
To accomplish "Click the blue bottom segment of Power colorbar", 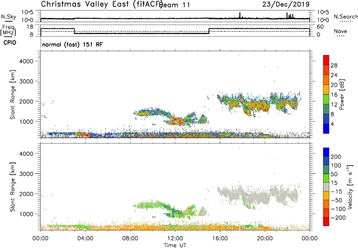I will (326, 128).
